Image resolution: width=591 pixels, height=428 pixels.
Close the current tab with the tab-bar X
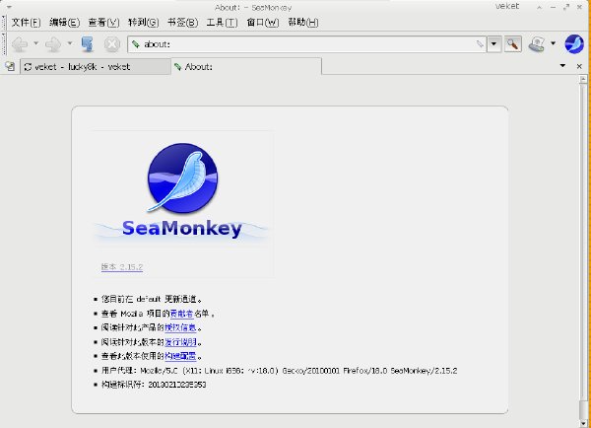[580, 66]
